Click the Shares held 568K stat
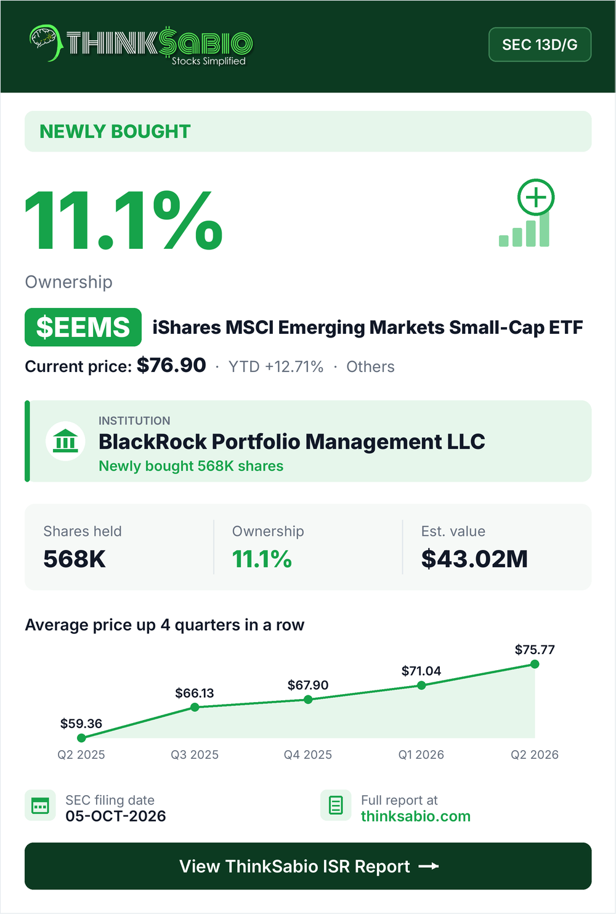This screenshot has height=914, width=616. (x=83, y=547)
